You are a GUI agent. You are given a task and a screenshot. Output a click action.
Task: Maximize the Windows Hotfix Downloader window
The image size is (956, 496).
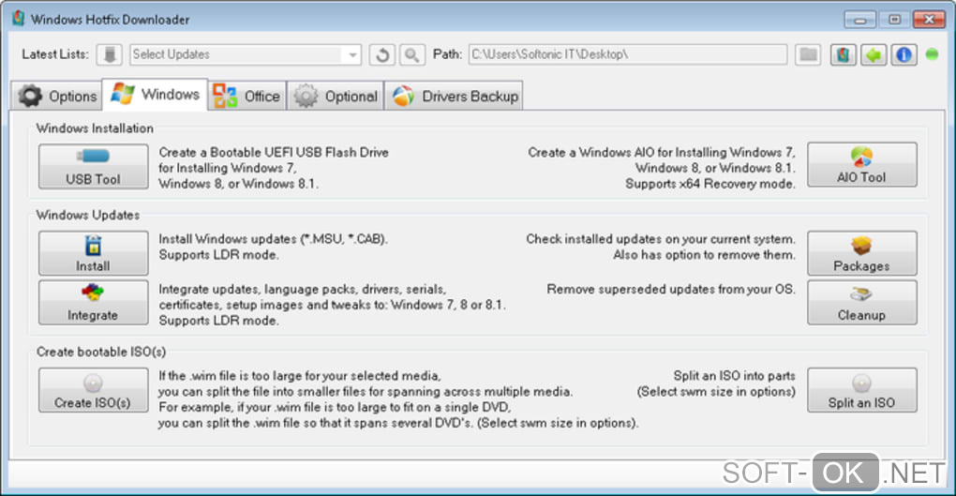click(894, 20)
